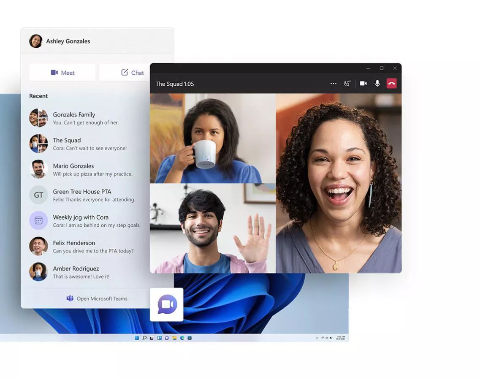Screen dimensions: 480x380
Task: Open the more call options menu
Action: coord(333,83)
